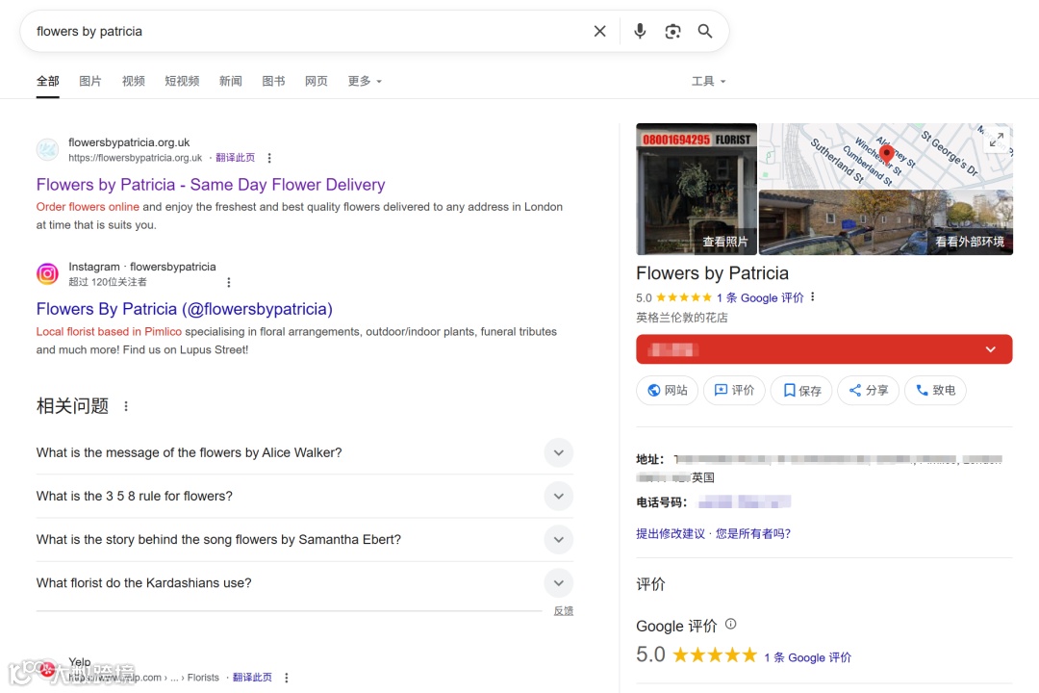Select the 全部 tab
The image size is (1039, 693).
(48, 81)
